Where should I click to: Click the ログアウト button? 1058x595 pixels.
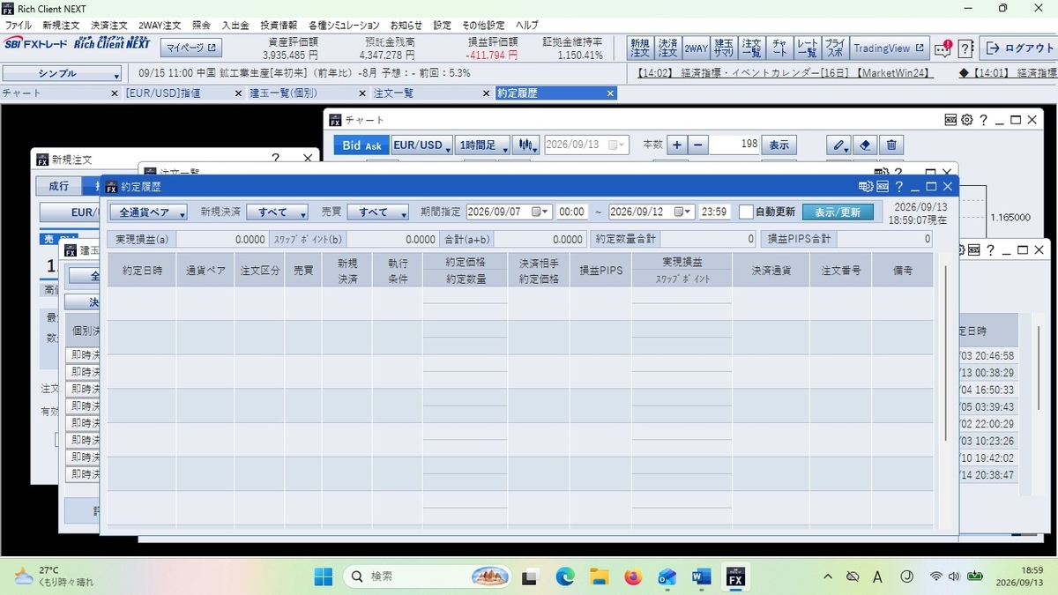point(1017,48)
